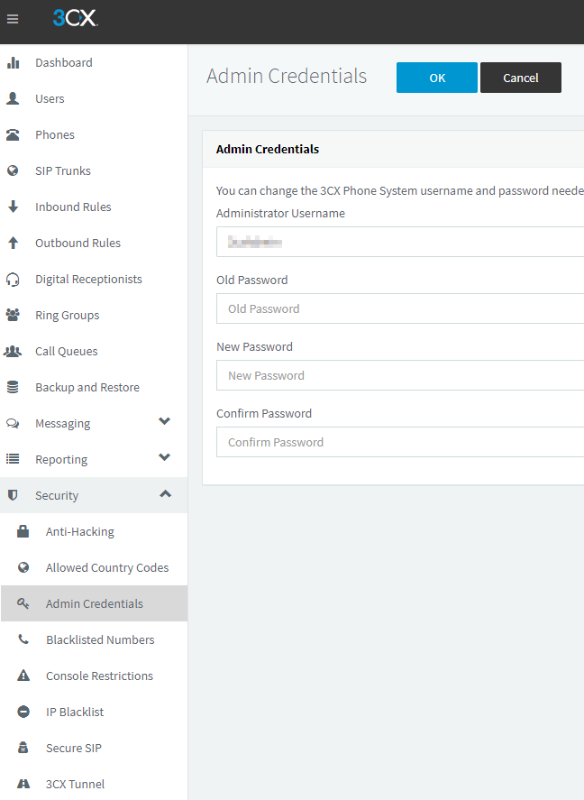Expand the Reporting section
This screenshot has width=584, height=800.
(x=164, y=457)
